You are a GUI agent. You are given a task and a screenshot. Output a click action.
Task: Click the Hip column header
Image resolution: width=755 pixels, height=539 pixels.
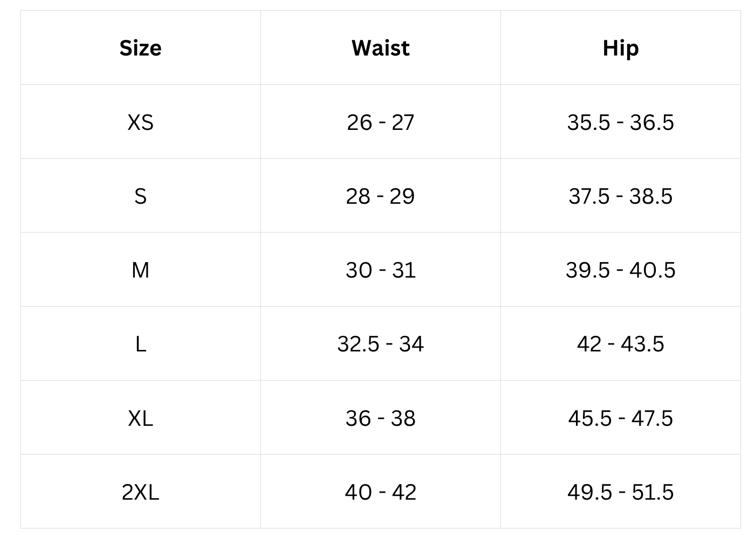[x=620, y=48]
